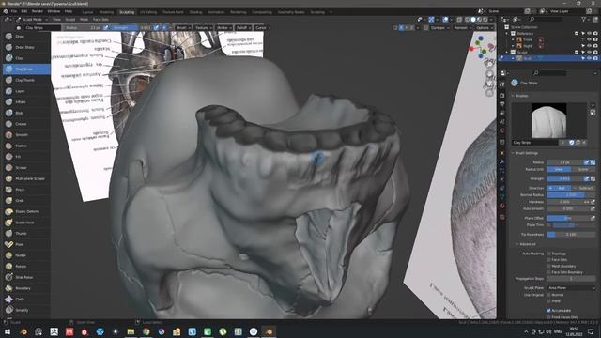
Task: Enable the Accumulate checkbox
Action: [x=548, y=311]
